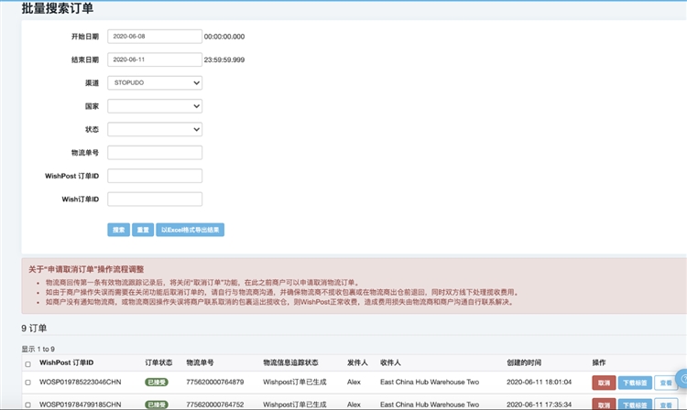
Task: Click the 显示 1 to 9 text
Action: pyautogui.click(x=38, y=350)
